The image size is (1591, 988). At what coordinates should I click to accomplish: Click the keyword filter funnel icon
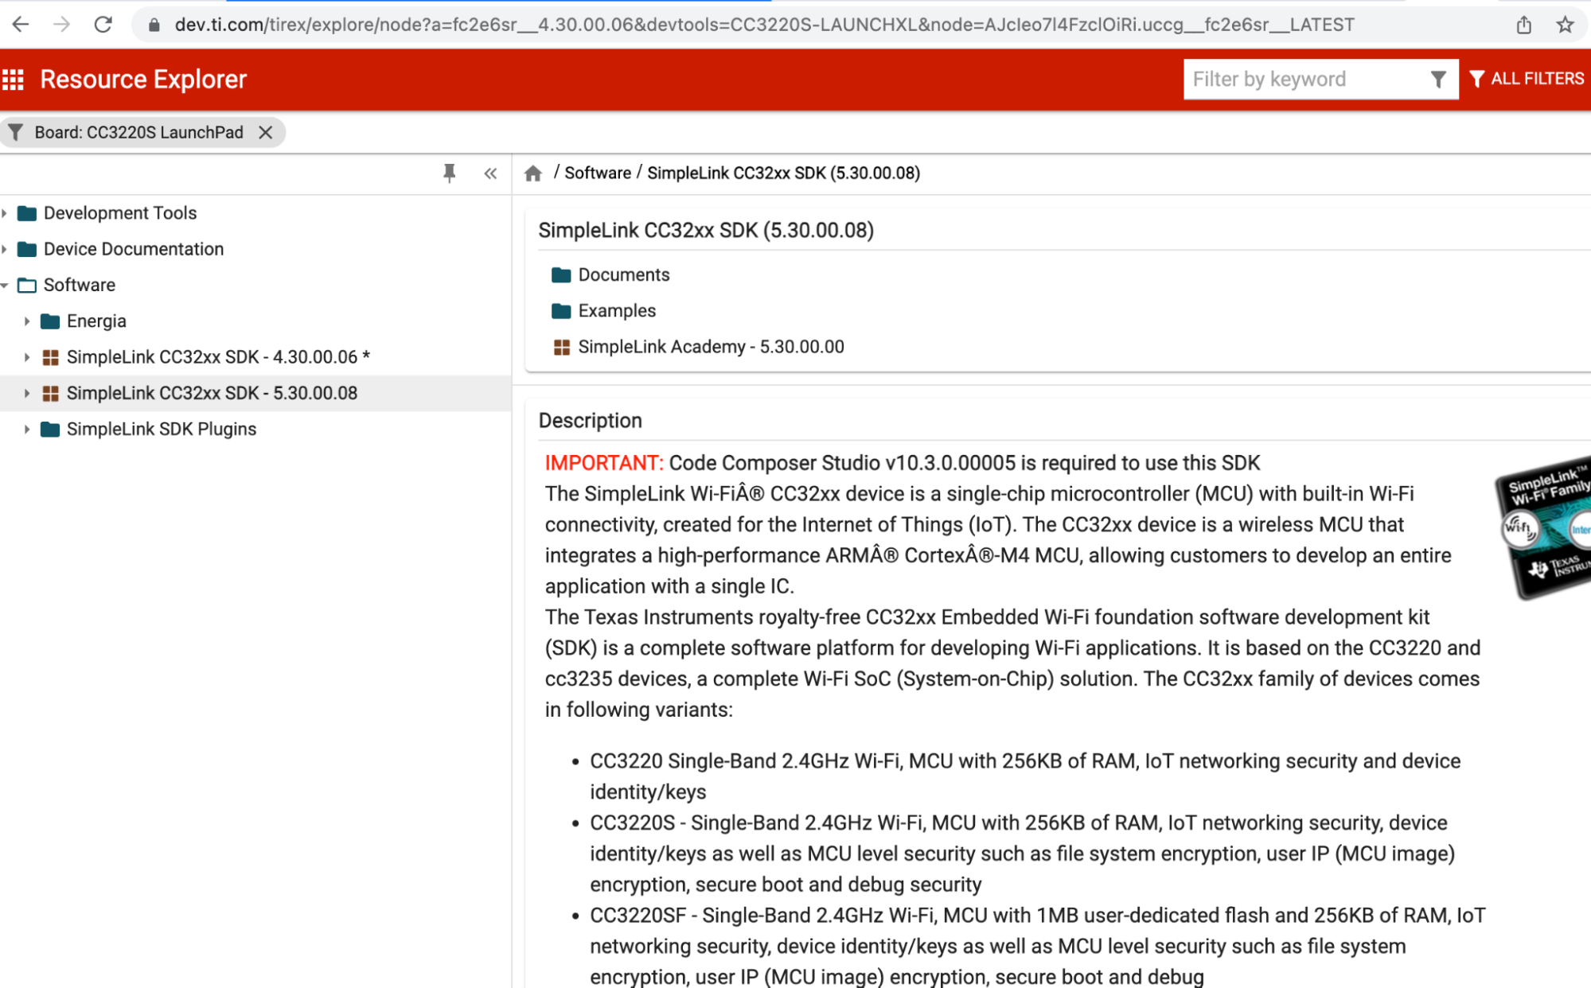(x=1437, y=80)
